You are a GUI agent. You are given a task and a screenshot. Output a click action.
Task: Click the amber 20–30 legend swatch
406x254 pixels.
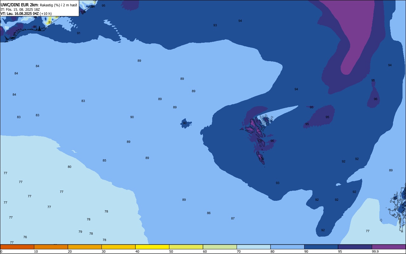(x=85, y=247)
